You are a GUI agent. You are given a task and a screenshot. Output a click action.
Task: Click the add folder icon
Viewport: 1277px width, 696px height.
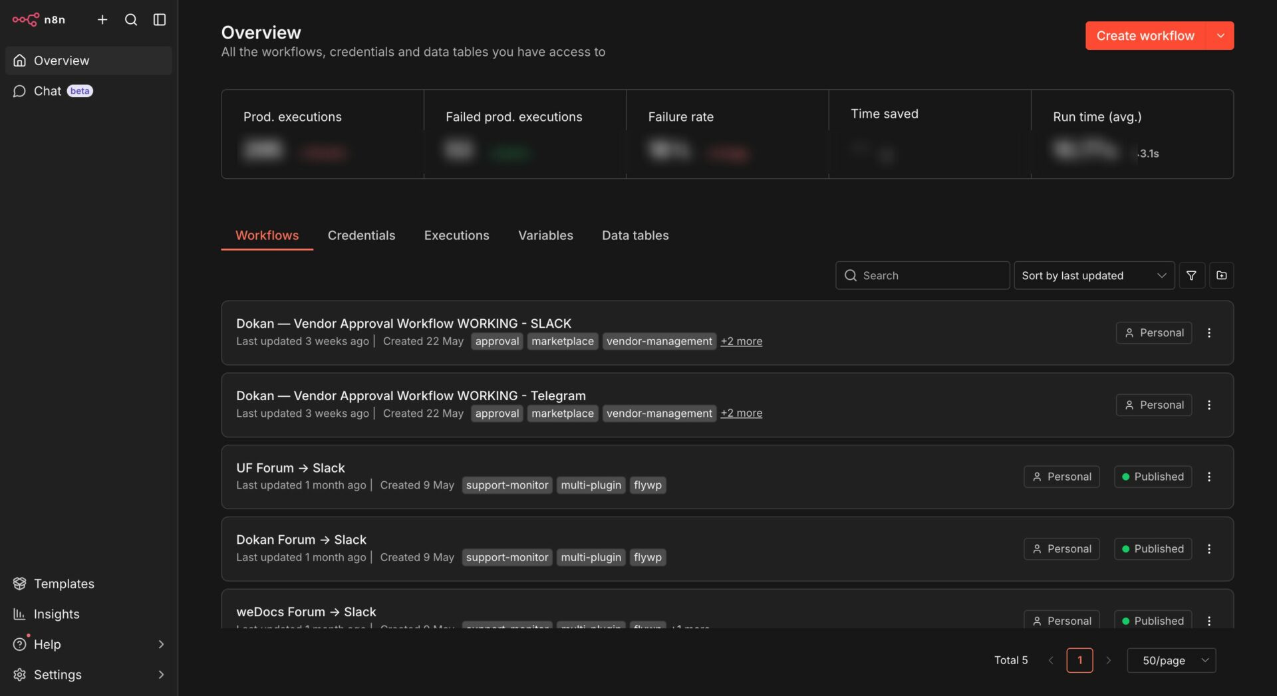pyautogui.click(x=1221, y=275)
